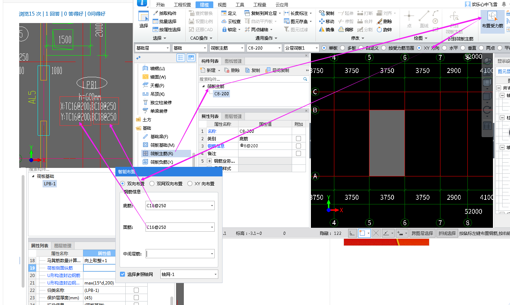Activate the large 选择 selection tool
Screen dimensions: 510x305
(143, 20)
